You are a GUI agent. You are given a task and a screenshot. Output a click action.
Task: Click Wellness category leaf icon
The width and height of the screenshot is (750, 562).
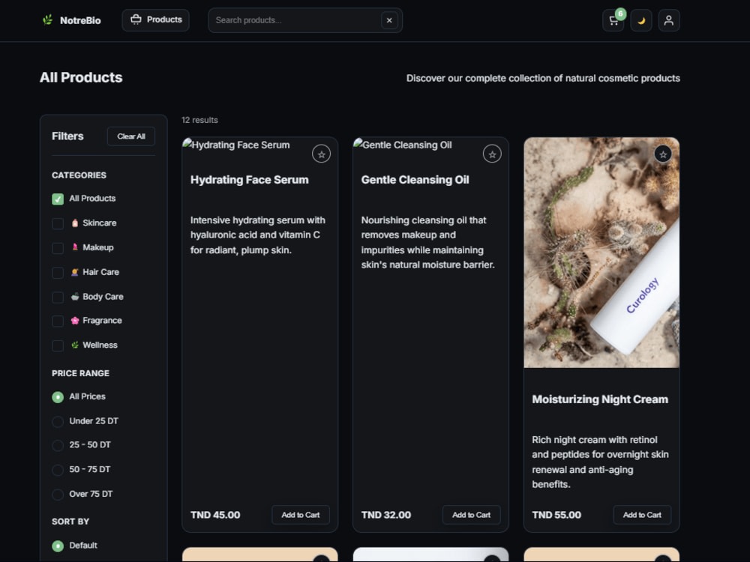(x=74, y=345)
